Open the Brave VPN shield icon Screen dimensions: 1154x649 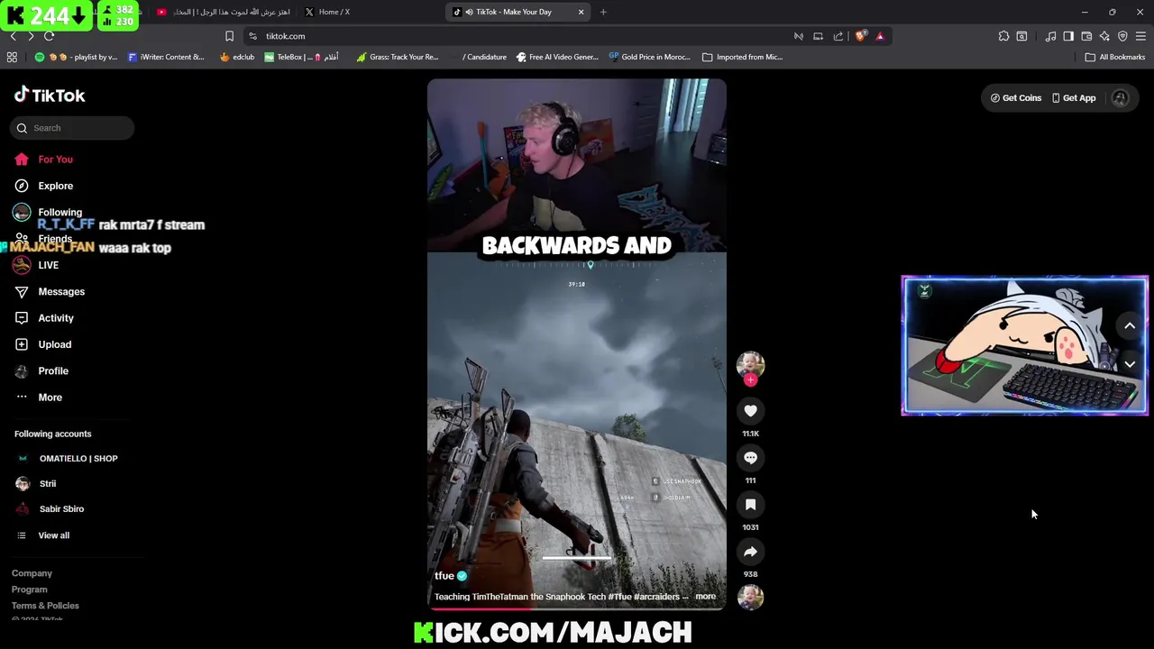point(1122,36)
